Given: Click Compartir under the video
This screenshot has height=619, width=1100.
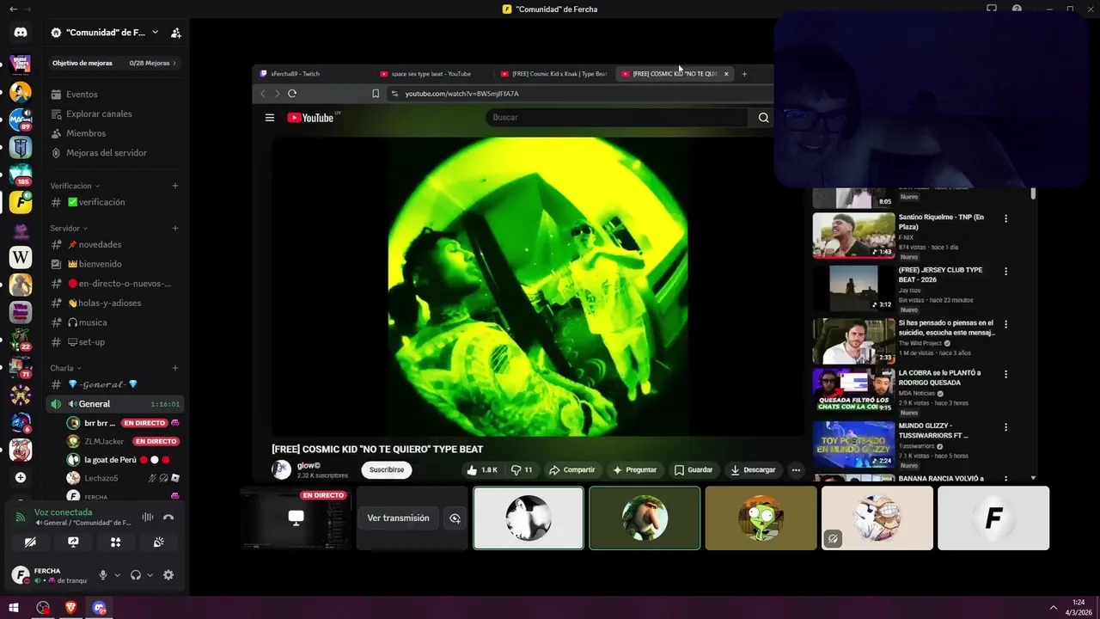Looking at the screenshot, I should [x=572, y=470].
